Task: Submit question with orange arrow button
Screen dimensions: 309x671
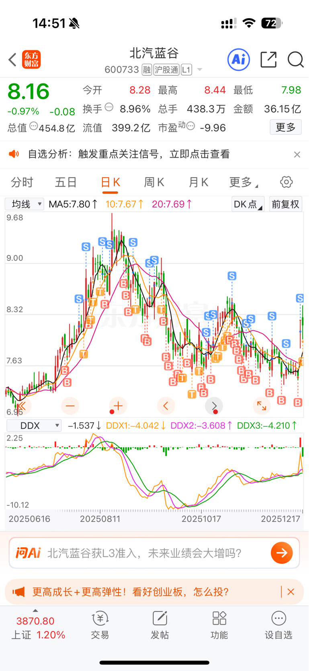Action: (x=282, y=553)
